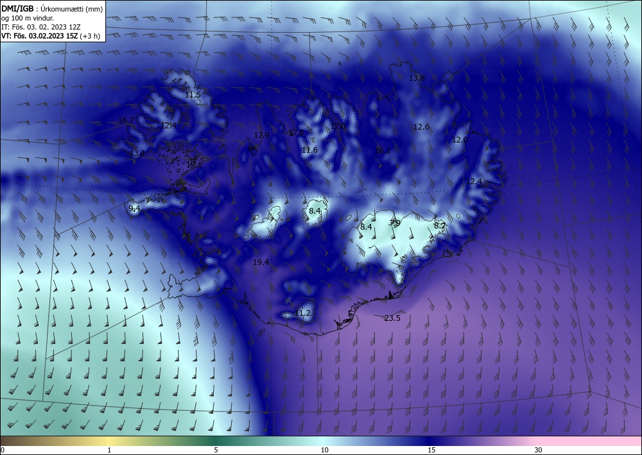Pick the green color bar segment above 5
Image resolution: width=642 pixels, height=455 pixels.
216,441
